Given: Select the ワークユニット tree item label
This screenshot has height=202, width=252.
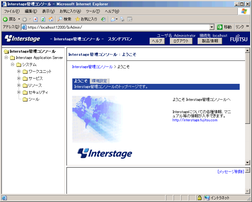Looking at the screenshot, I should (x=40, y=72).
